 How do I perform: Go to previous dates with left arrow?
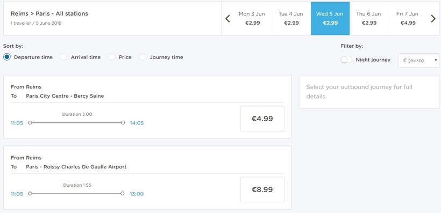coord(228,19)
